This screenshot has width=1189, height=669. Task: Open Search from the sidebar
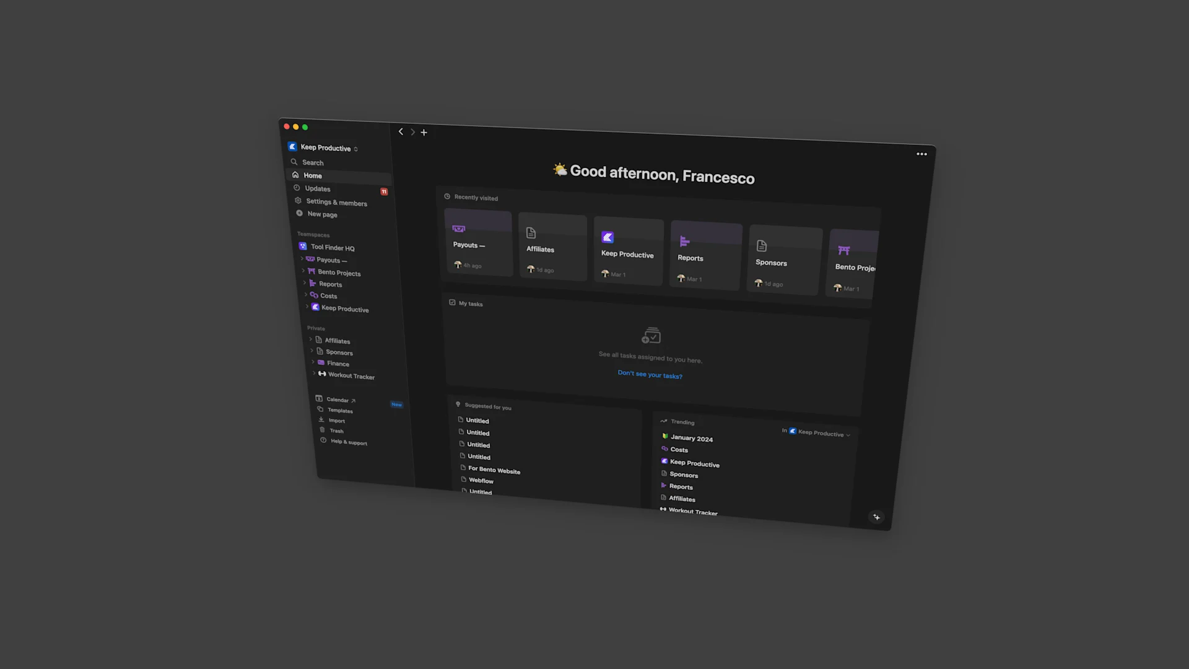311,162
